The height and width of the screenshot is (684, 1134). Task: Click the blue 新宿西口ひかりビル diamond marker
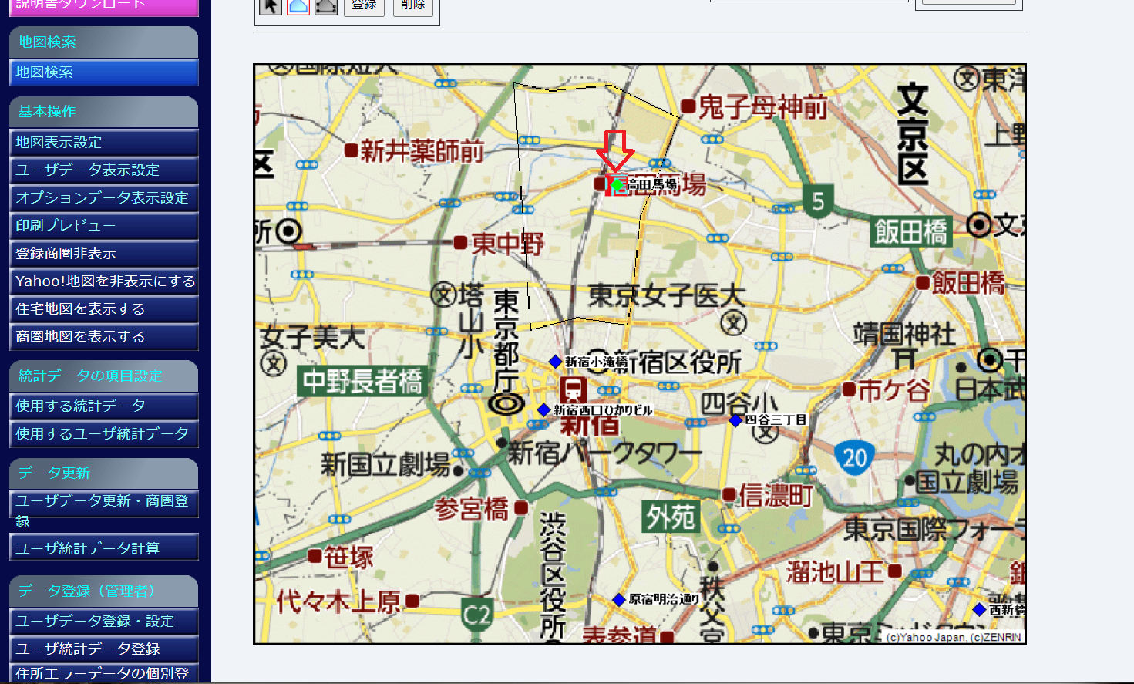click(x=543, y=409)
